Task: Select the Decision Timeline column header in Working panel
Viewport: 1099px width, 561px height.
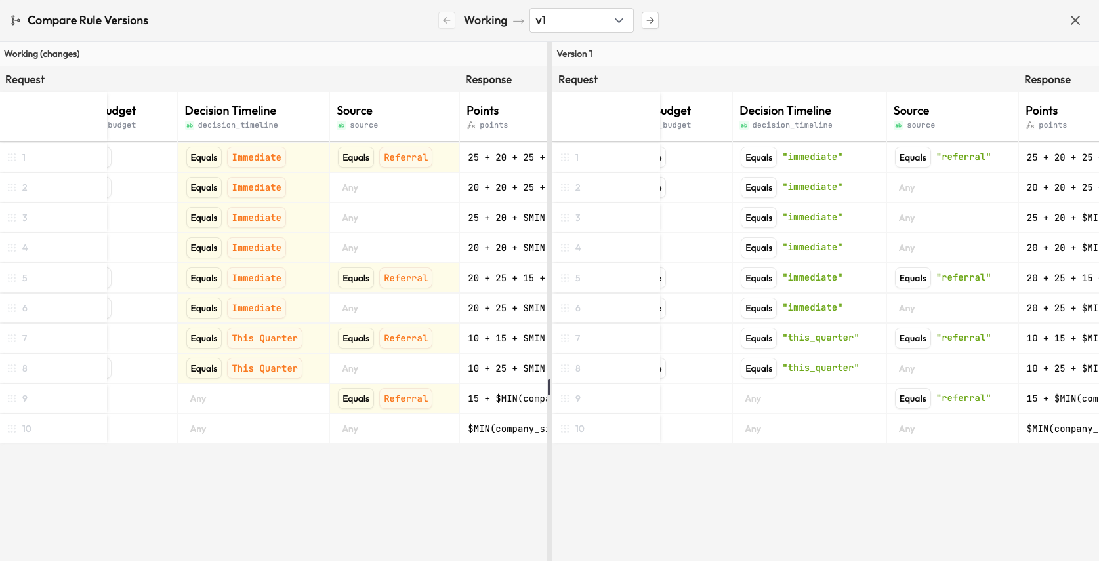Action: pos(230,111)
